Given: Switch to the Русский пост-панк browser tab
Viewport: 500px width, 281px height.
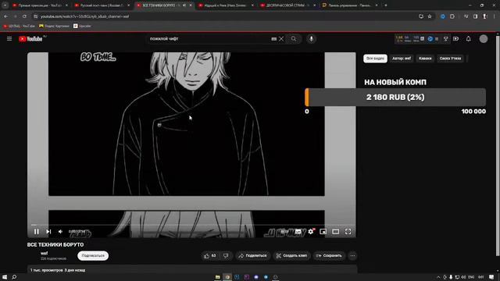Looking at the screenshot, I should coord(102,5).
